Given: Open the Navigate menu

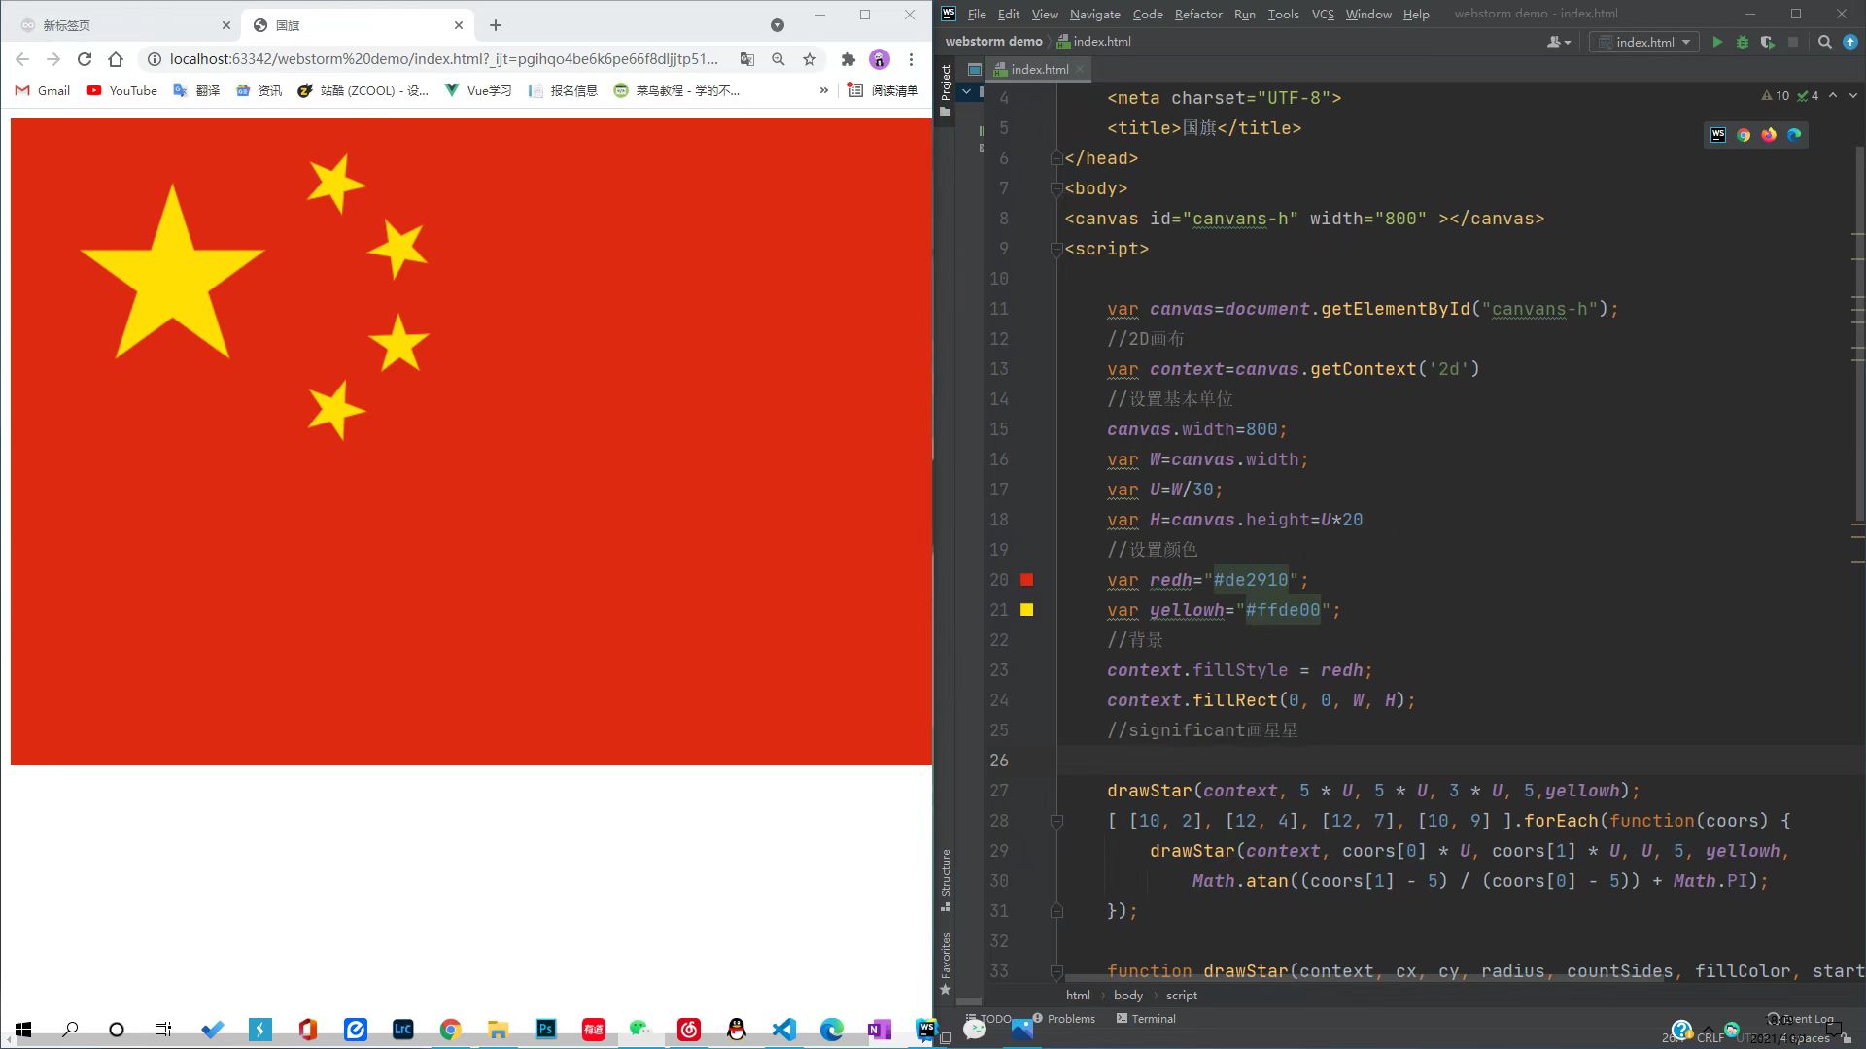Looking at the screenshot, I should click(x=1095, y=15).
